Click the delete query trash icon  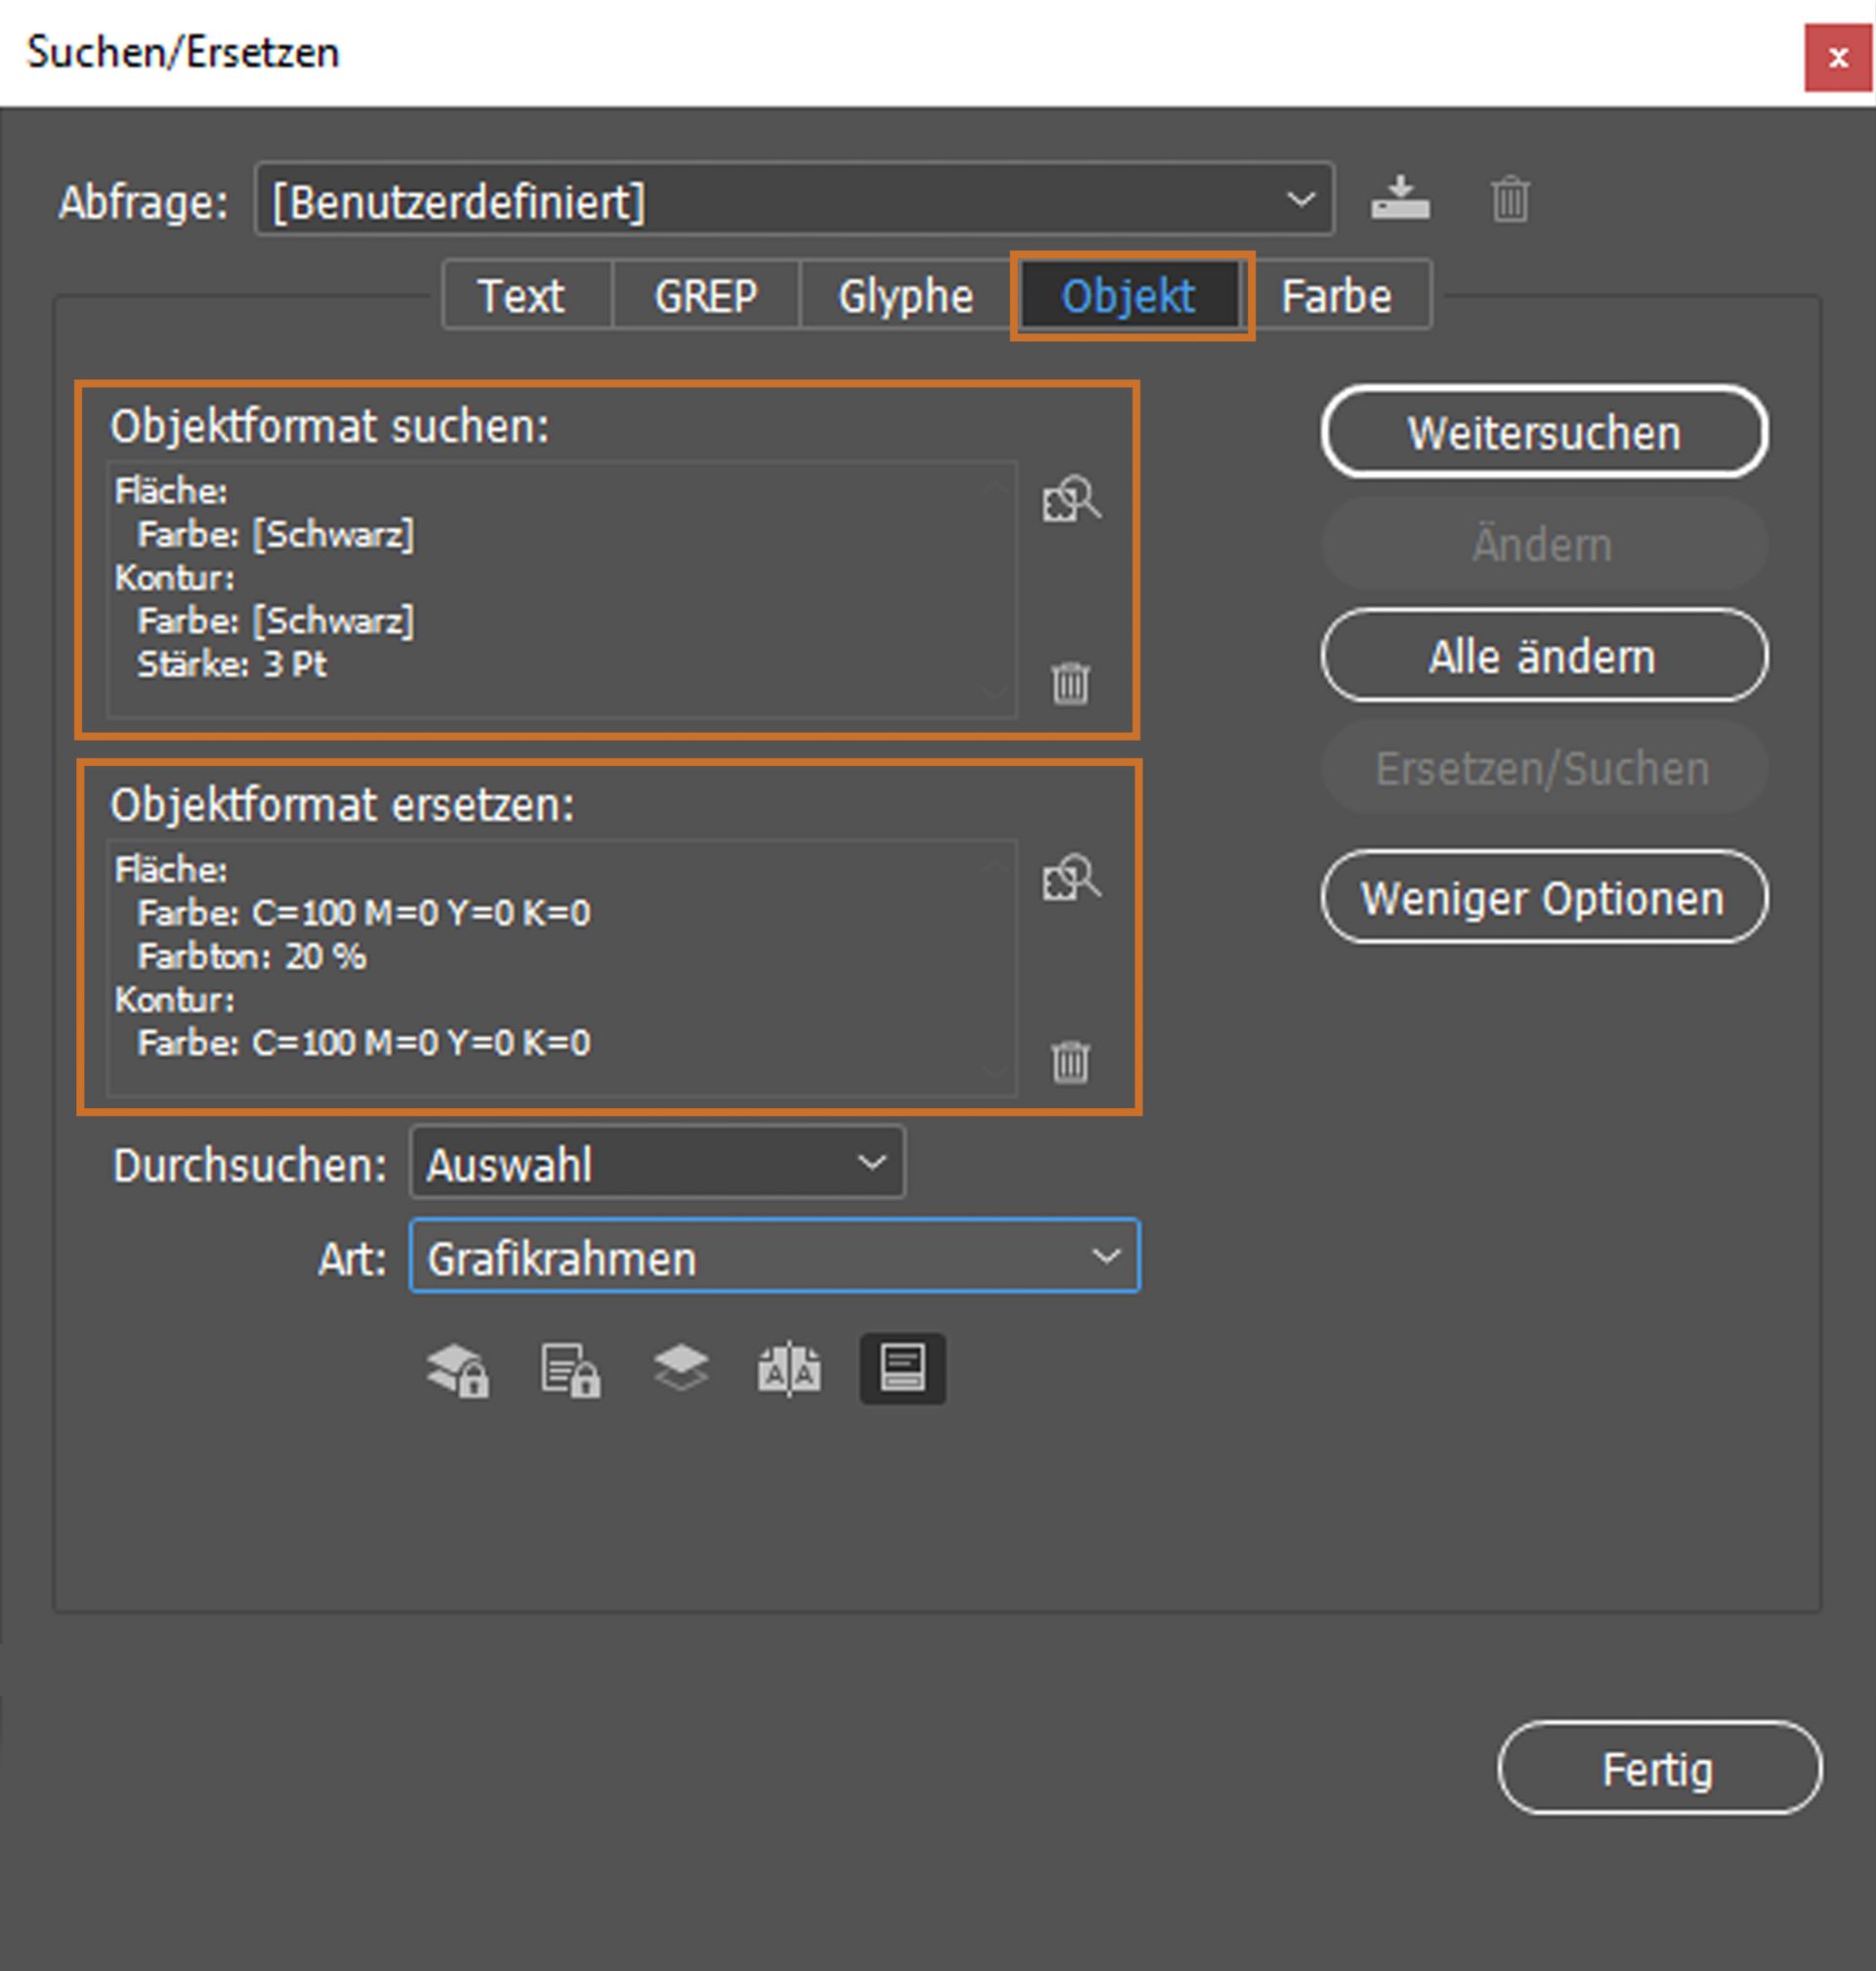(1509, 199)
